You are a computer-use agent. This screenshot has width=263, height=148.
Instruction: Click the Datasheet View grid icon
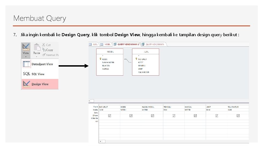tap(26, 64)
